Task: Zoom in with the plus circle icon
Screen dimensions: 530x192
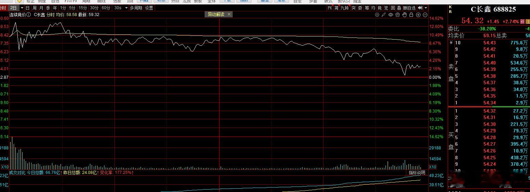Action: click(418, 15)
